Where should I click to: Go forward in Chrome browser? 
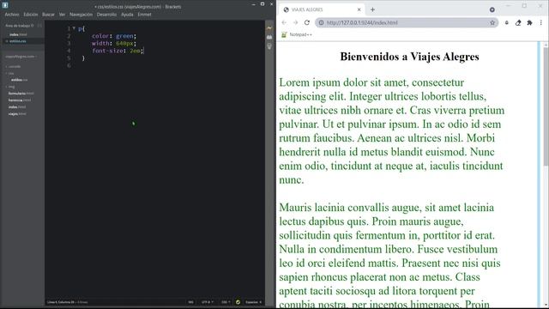pyautogui.click(x=295, y=22)
